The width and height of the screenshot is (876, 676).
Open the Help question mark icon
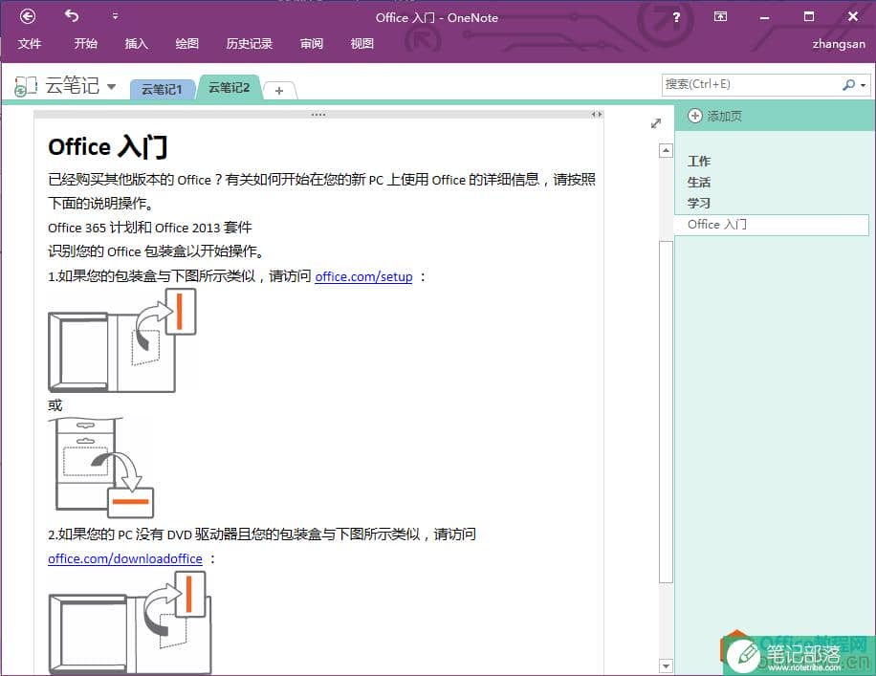[x=676, y=17]
